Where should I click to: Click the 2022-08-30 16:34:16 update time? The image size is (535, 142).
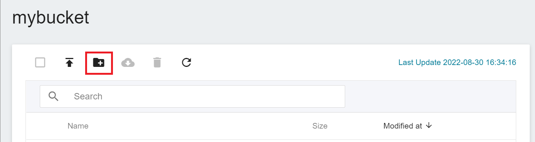479,62
